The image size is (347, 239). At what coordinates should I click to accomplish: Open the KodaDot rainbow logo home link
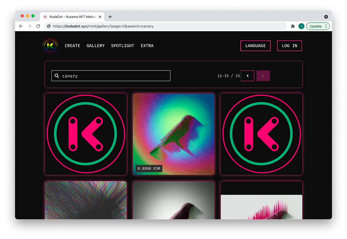pyautogui.click(x=50, y=46)
